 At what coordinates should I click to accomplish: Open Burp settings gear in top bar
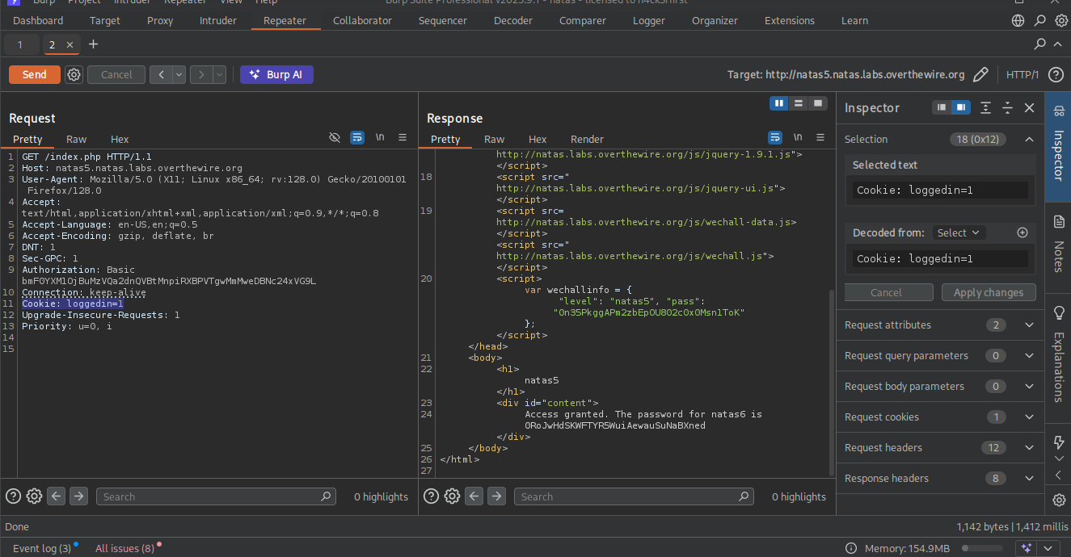coord(1061,21)
